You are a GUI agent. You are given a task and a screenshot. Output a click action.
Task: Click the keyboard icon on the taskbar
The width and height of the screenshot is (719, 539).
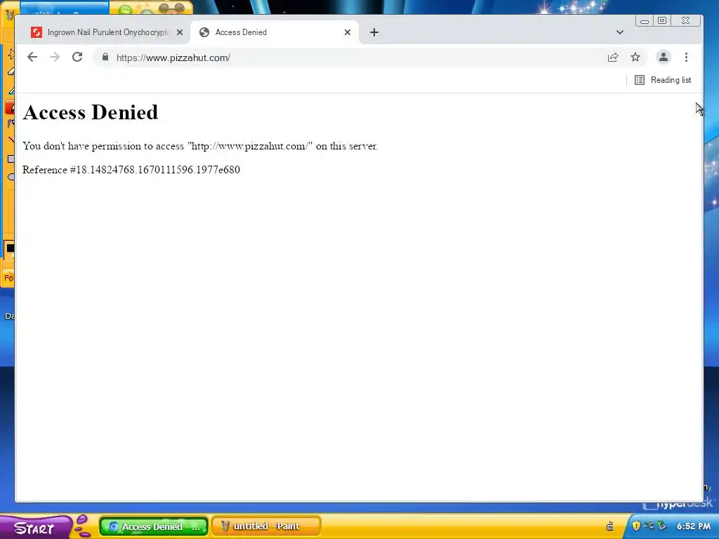point(610,526)
